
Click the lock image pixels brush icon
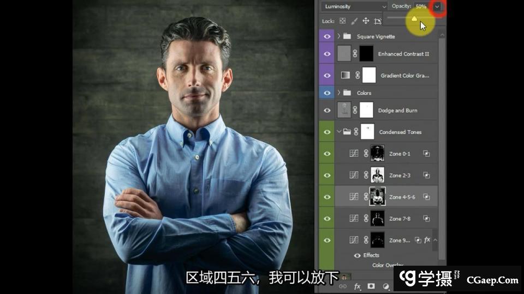(x=354, y=21)
